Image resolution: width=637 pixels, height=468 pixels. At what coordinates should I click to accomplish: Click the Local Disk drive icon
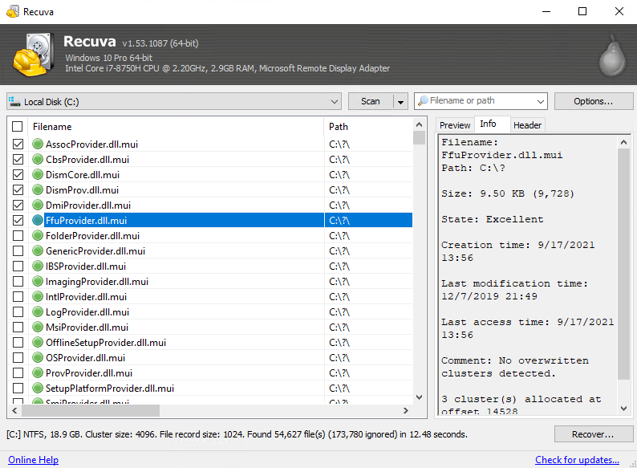[14, 101]
